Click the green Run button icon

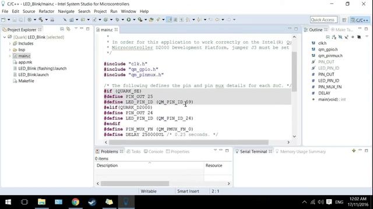129,20
